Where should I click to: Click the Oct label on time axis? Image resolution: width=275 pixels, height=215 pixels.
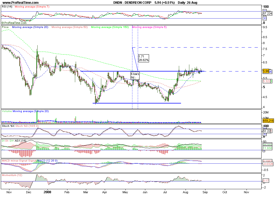coord(225,192)
